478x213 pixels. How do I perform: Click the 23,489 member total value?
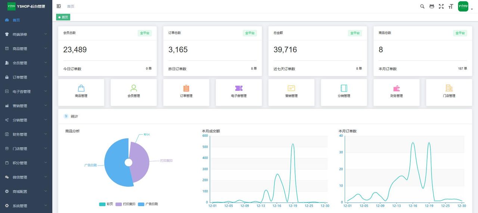point(75,50)
